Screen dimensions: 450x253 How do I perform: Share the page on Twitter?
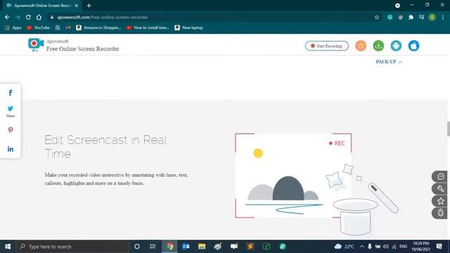click(x=11, y=109)
